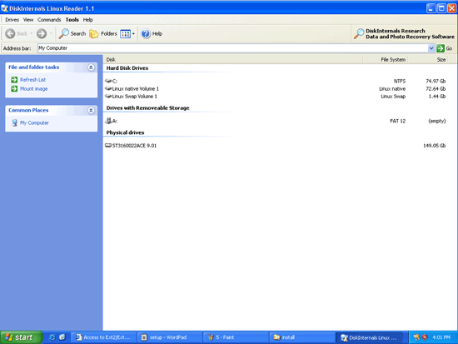Click the Back arrow icon
The height and width of the screenshot is (344, 458).
coord(10,33)
